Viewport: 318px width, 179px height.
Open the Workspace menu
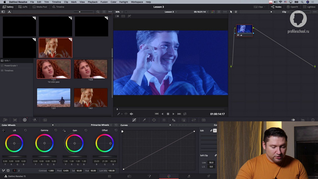(x=137, y=2)
